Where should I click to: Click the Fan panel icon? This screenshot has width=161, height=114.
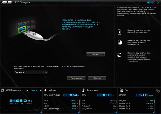pyautogui.click(x=121, y=90)
